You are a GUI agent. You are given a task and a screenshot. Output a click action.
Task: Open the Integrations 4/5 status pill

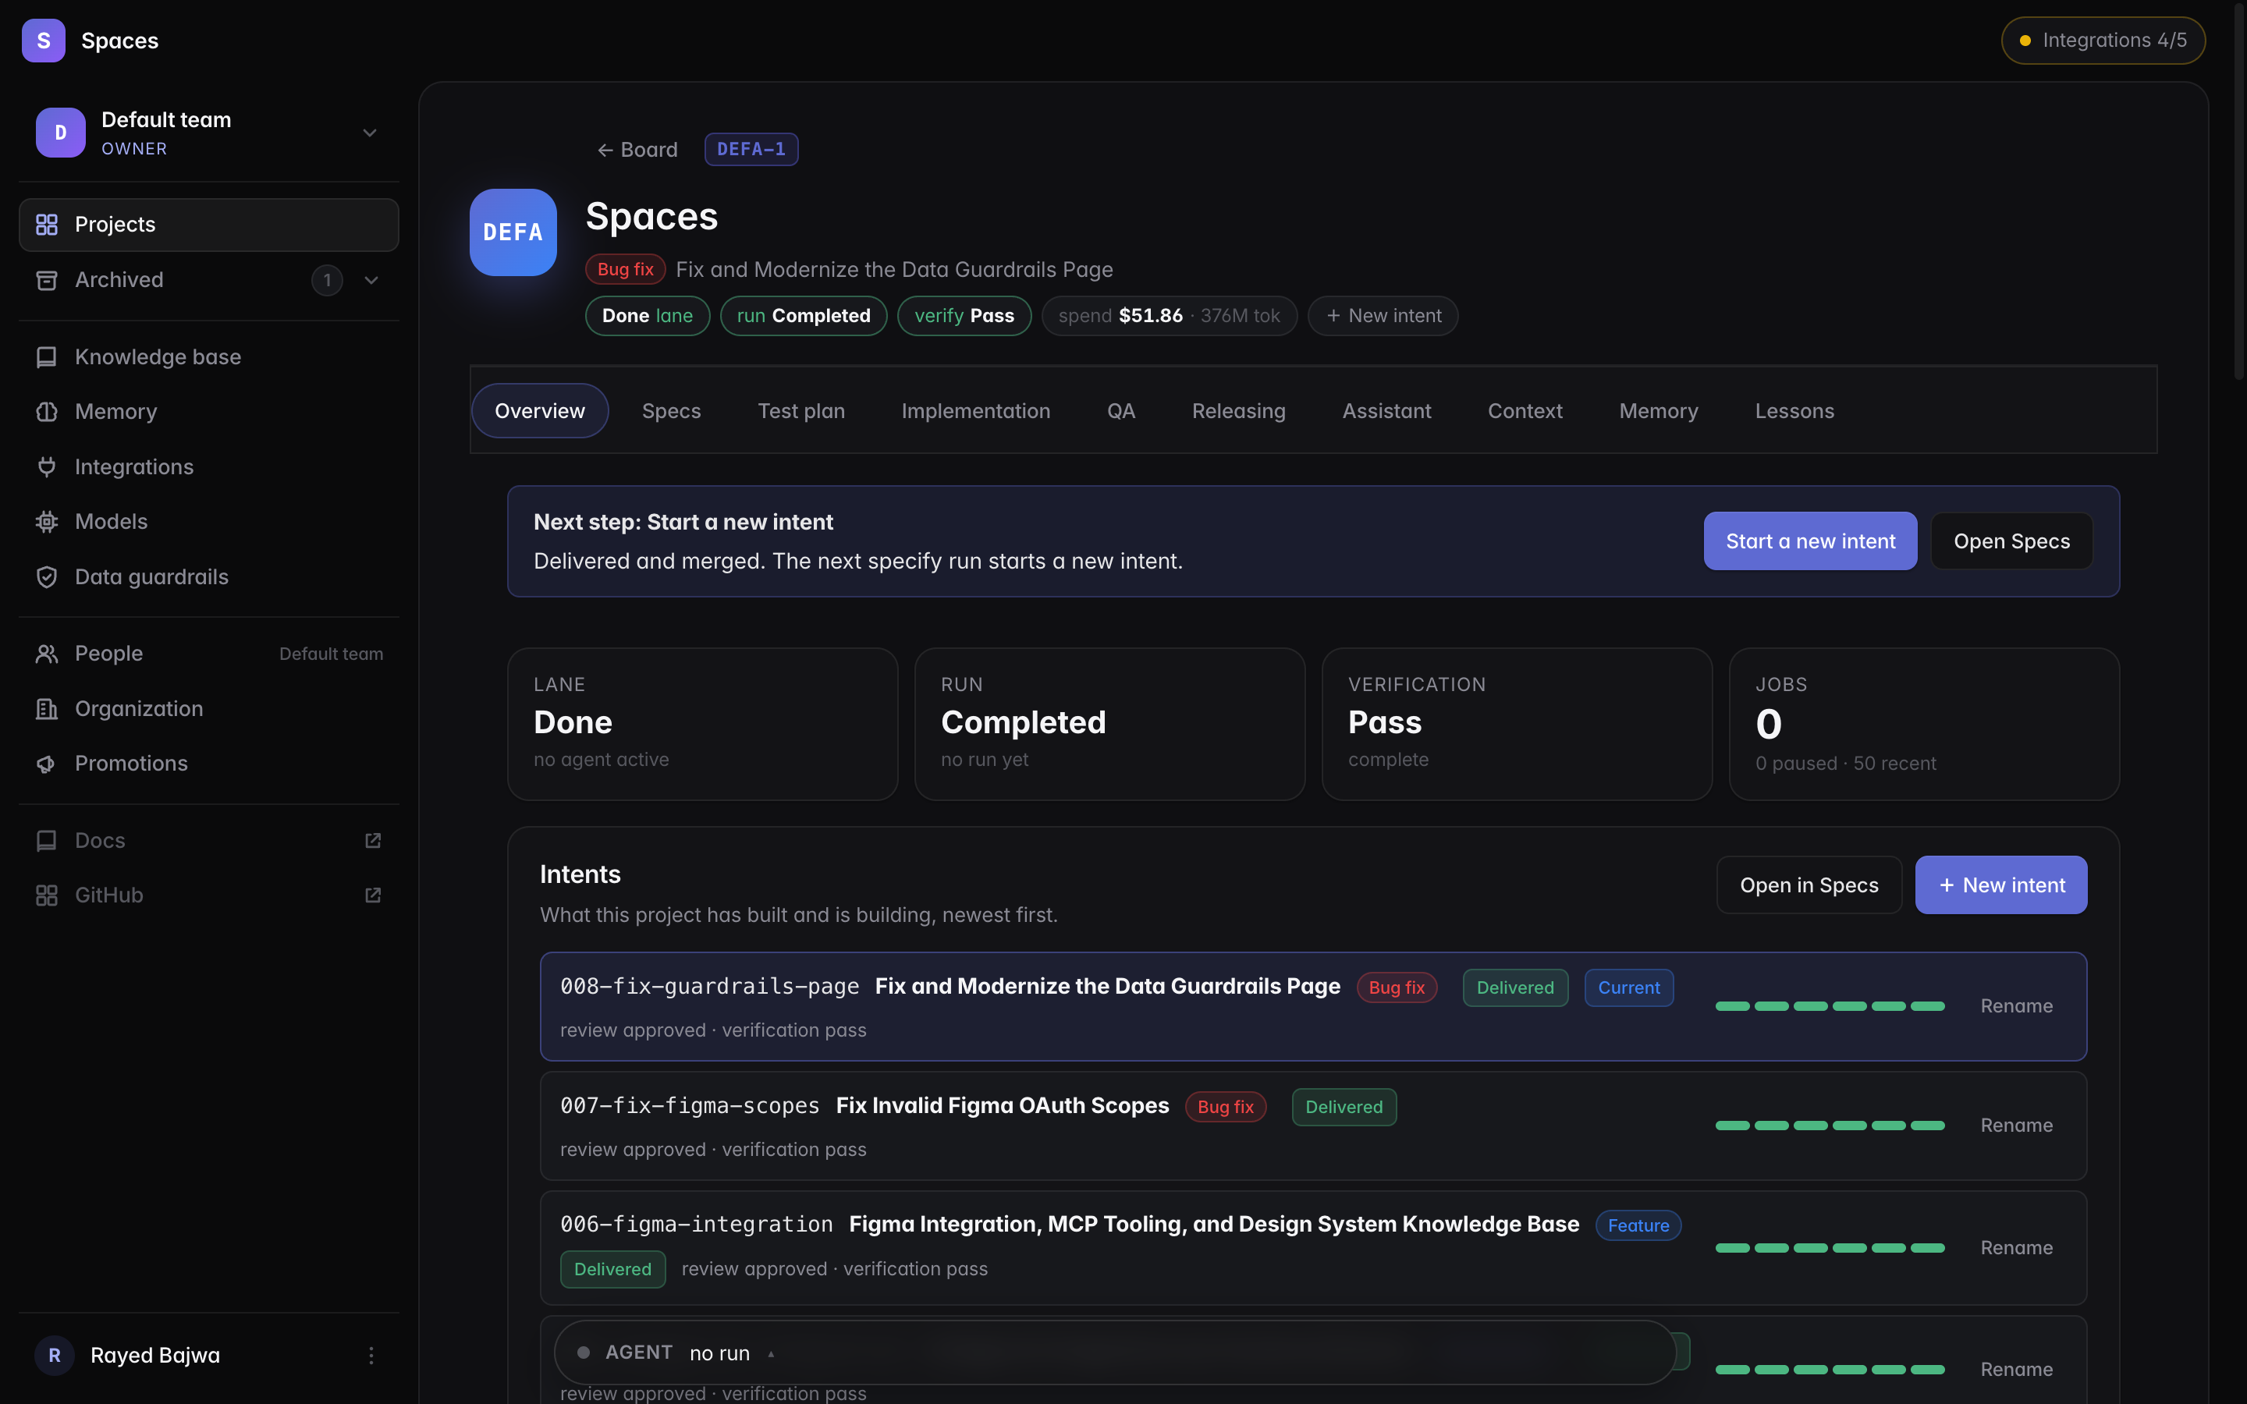click(x=2103, y=40)
